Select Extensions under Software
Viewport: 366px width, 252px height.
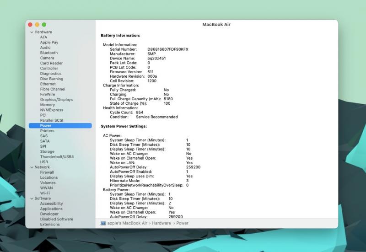click(50, 224)
